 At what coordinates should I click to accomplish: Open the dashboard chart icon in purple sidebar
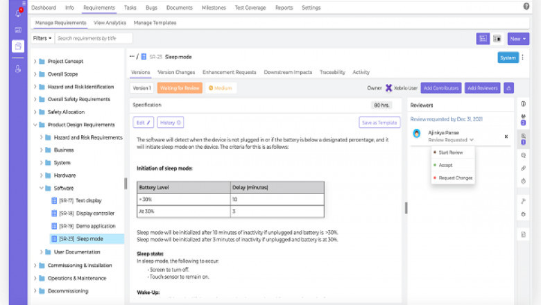pos(18,30)
